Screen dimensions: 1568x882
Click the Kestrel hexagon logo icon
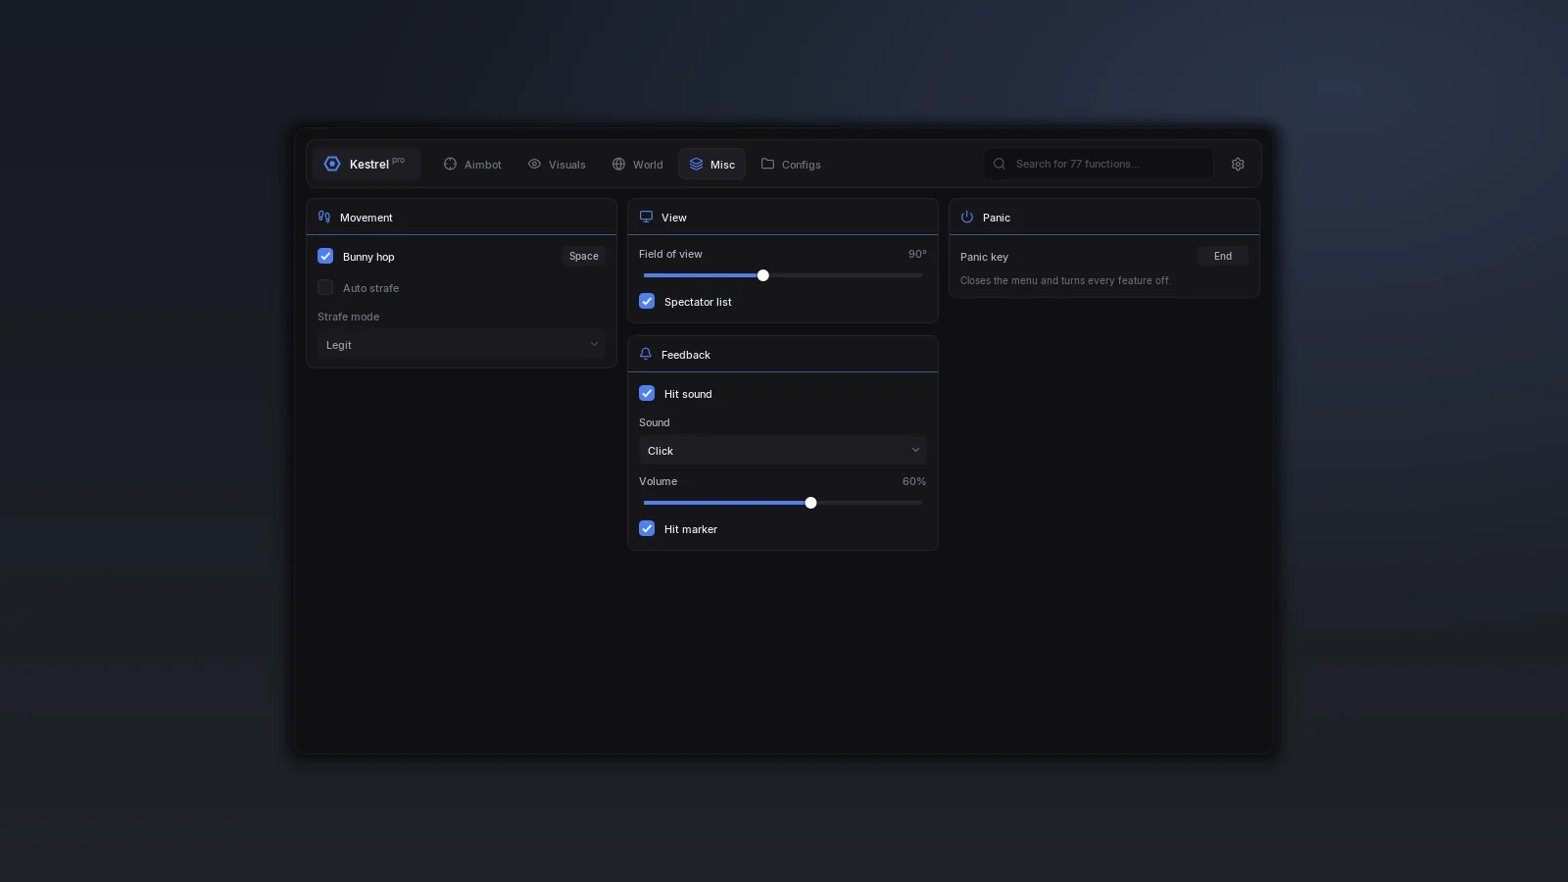coord(332,164)
